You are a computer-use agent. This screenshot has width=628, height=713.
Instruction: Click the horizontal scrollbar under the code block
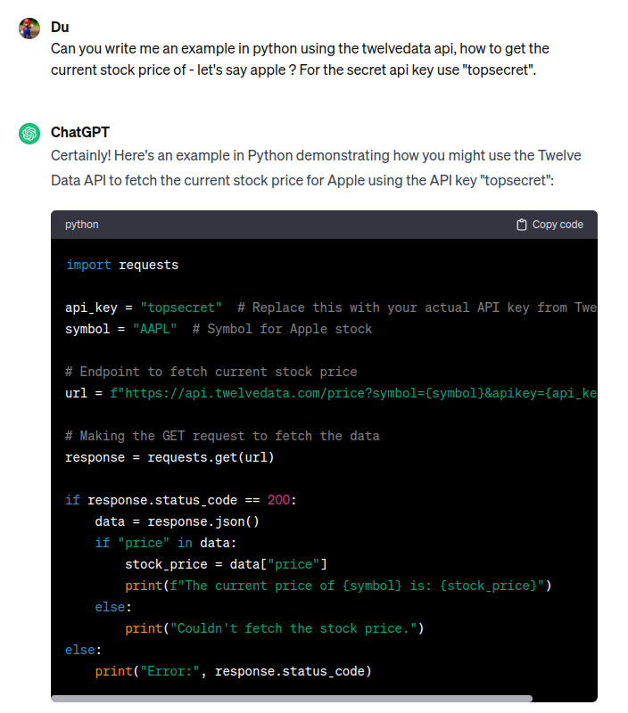291,699
